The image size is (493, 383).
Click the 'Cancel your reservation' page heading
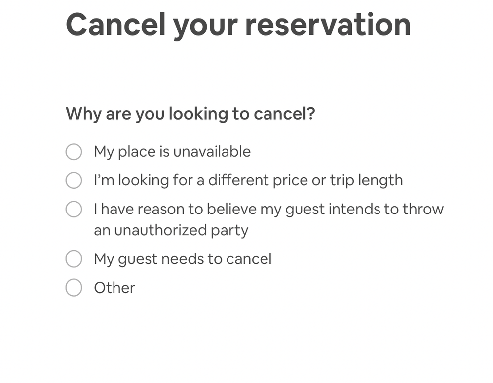point(238,25)
